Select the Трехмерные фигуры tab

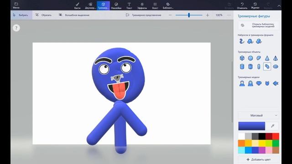(103, 5)
